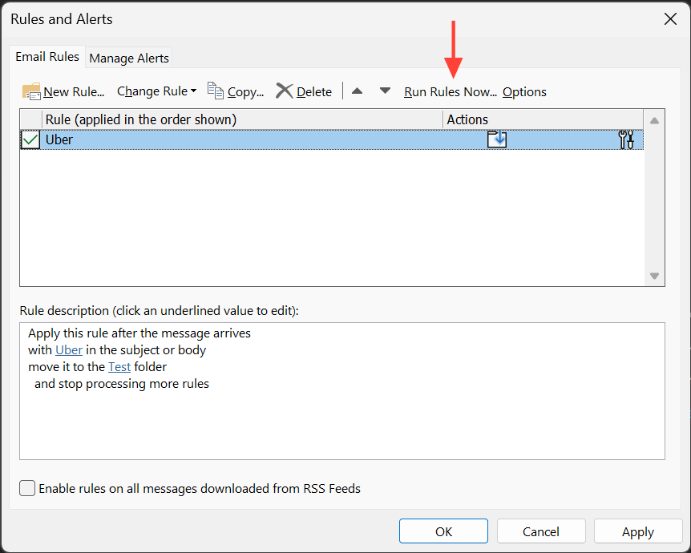Select the Email Rules tab
The image size is (691, 553).
[x=48, y=57]
